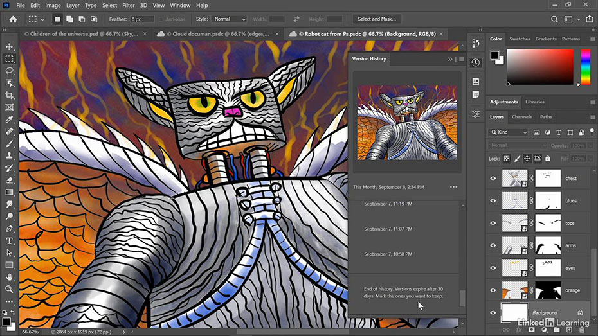Select the Healing Brush tool
The height and width of the screenshot is (336, 598).
pyautogui.click(x=9, y=132)
